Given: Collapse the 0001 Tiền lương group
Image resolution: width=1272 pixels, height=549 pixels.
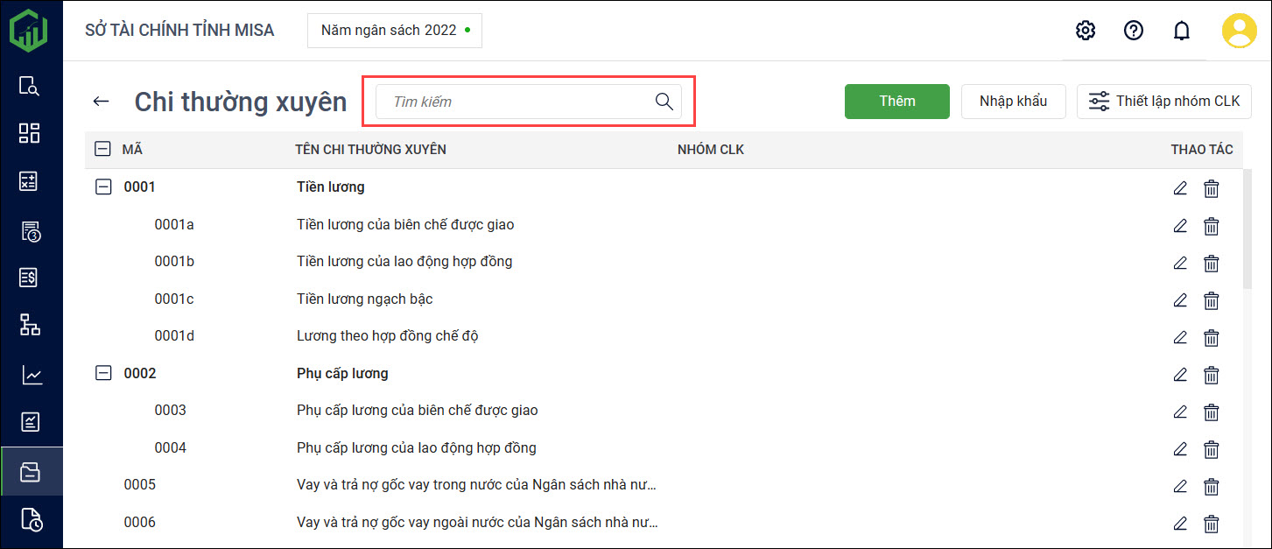Looking at the screenshot, I should click(103, 187).
